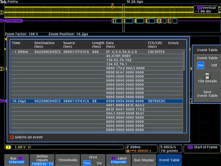Click the orange trigger position marker T
Screen dimensions: 221x166
(x=112, y=6)
